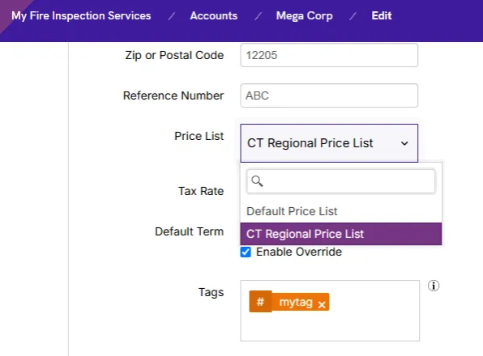Go to Accounts in the breadcrumb
This screenshot has width=483, height=356.
point(213,15)
